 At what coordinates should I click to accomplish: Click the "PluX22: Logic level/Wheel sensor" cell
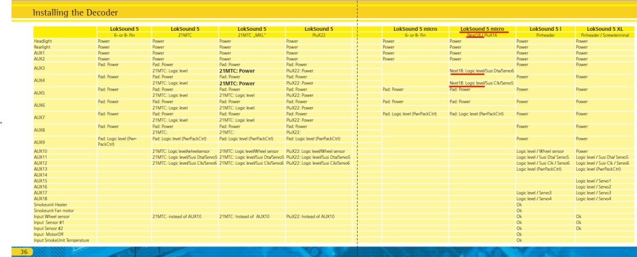(315, 151)
